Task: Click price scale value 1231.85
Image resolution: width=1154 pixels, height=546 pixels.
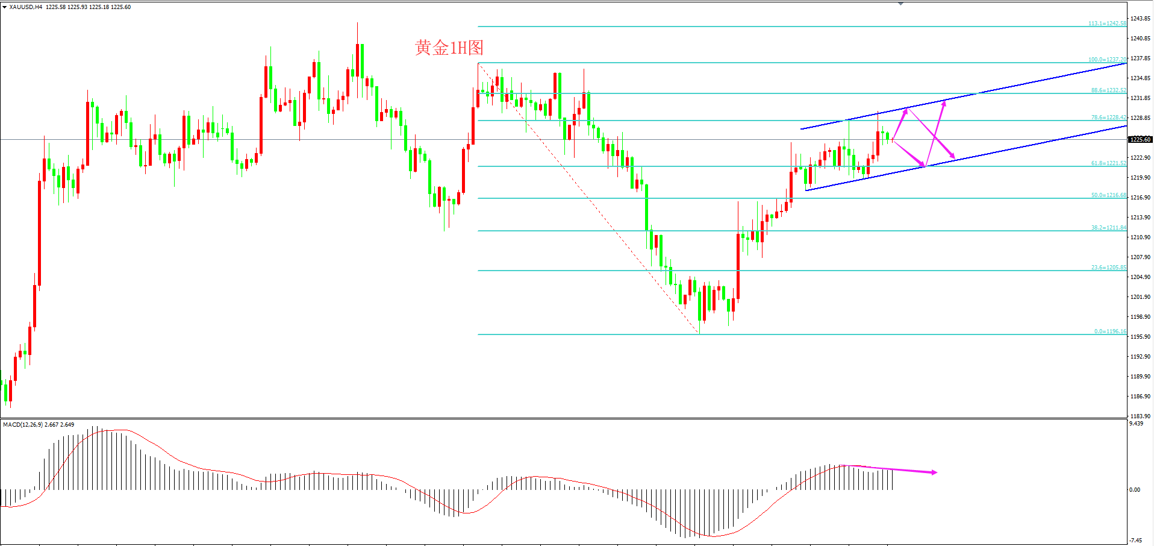Action: point(1140,98)
